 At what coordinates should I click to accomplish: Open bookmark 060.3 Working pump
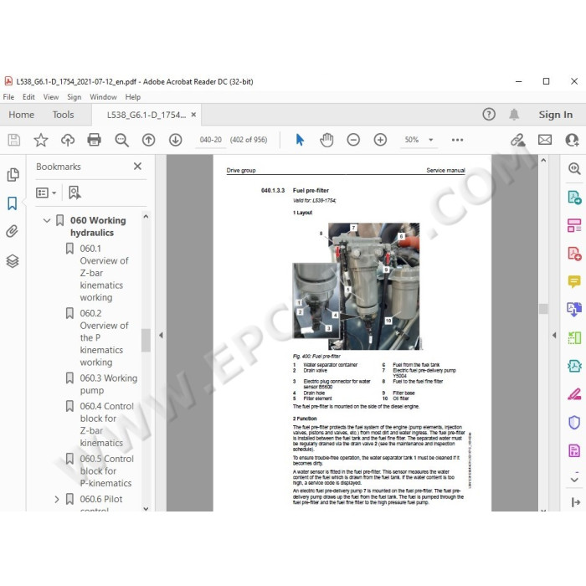(x=108, y=384)
